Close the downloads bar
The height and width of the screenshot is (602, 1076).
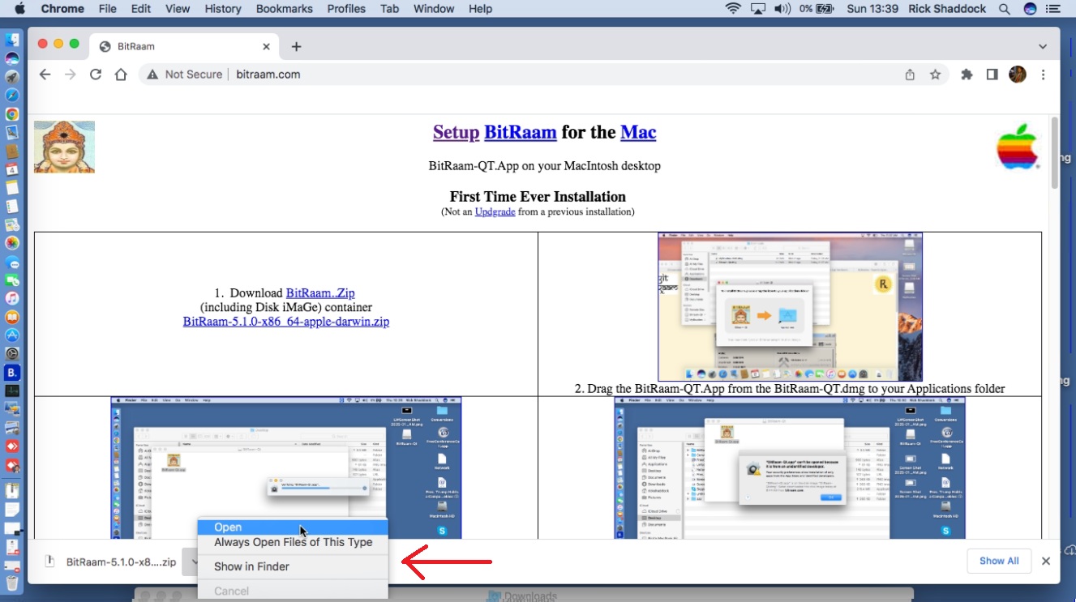(1046, 561)
